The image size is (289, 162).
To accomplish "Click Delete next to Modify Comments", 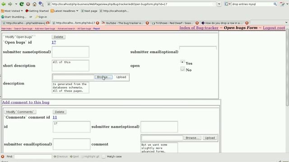I will [60, 112].
